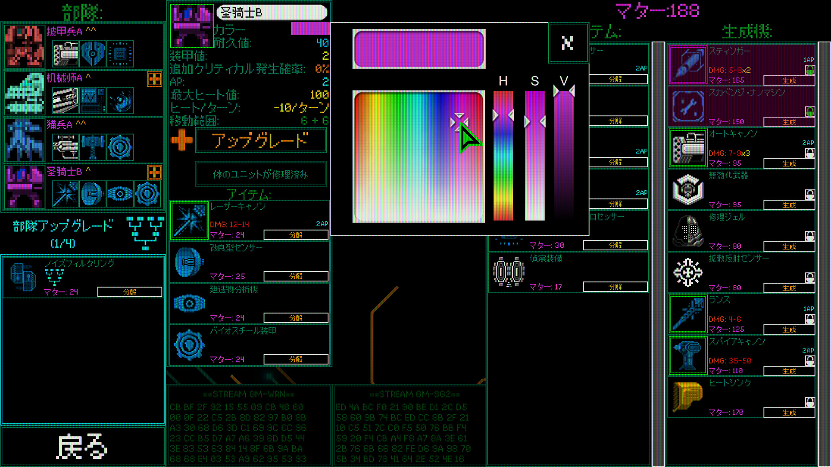Select the Scavenge Nanomachine wrench icon

pos(688,106)
